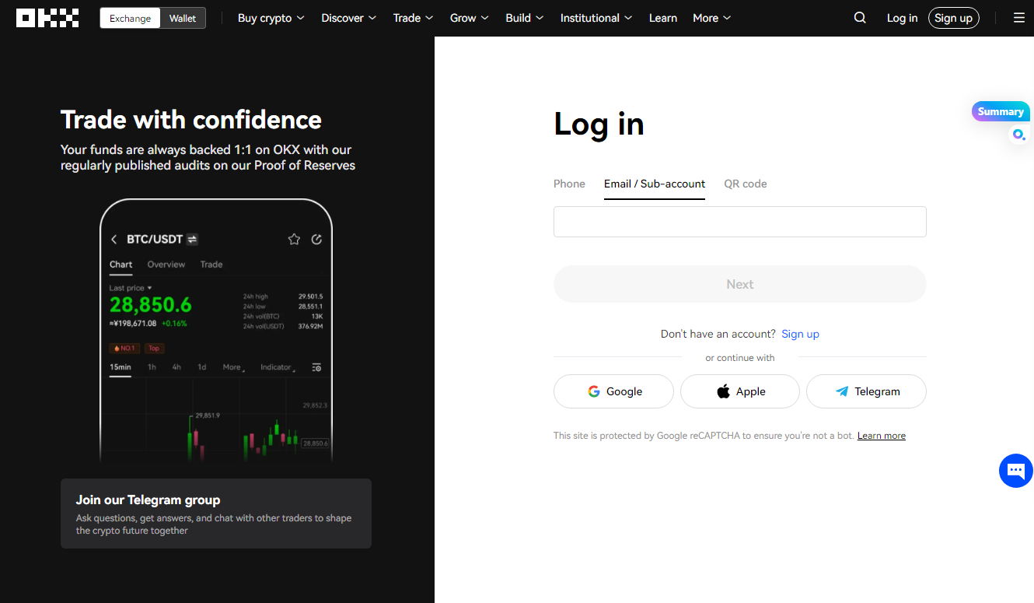Click More intervals in mockup chart
1034x603 pixels.
[233, 367]
